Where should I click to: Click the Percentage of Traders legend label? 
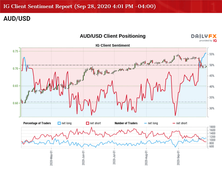(x=37, y=123)
